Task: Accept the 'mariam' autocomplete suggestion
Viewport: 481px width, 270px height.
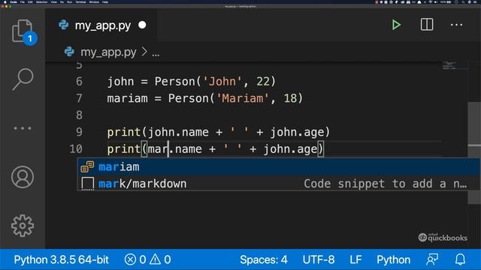Action: [x=278, y=166]
